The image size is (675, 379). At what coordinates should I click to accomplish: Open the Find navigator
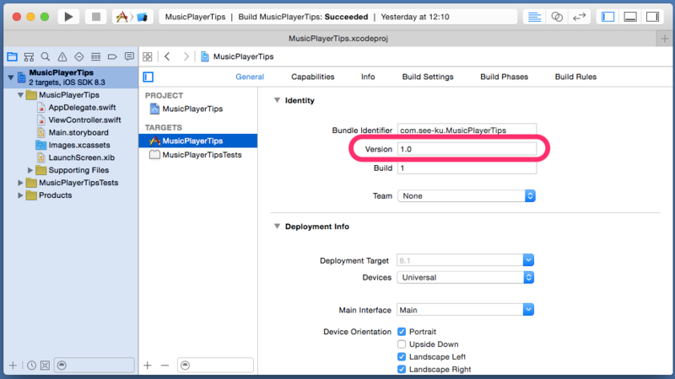coord(46,56)
